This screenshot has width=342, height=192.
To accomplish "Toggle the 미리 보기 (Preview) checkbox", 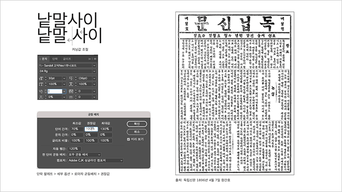I will [x=128, y=139].
